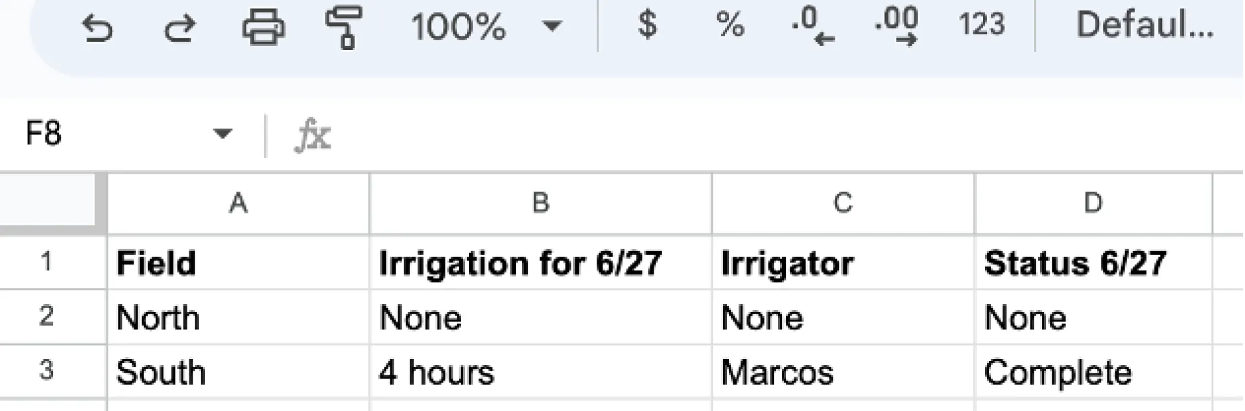
Task: Click Decrease decimal places icon
Action: (812, 27)
